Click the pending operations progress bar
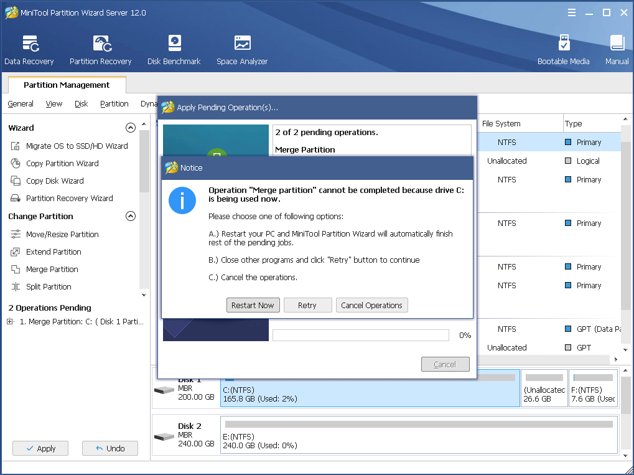634x475 pixels. click(x=361, y=335)
